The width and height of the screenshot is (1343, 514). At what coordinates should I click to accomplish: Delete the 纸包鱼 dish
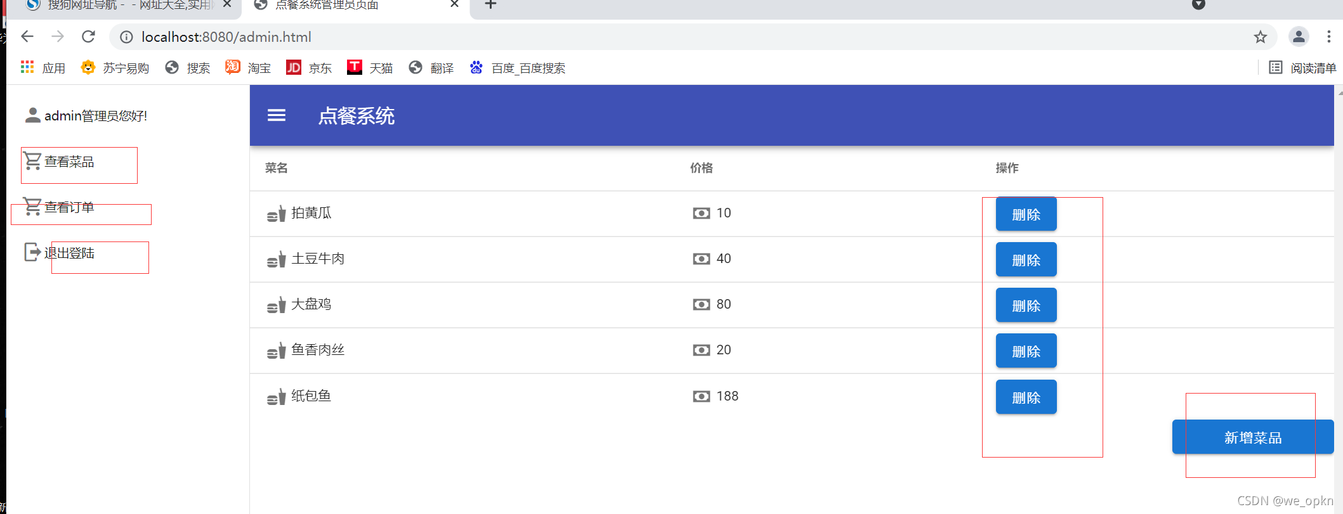1026,397
